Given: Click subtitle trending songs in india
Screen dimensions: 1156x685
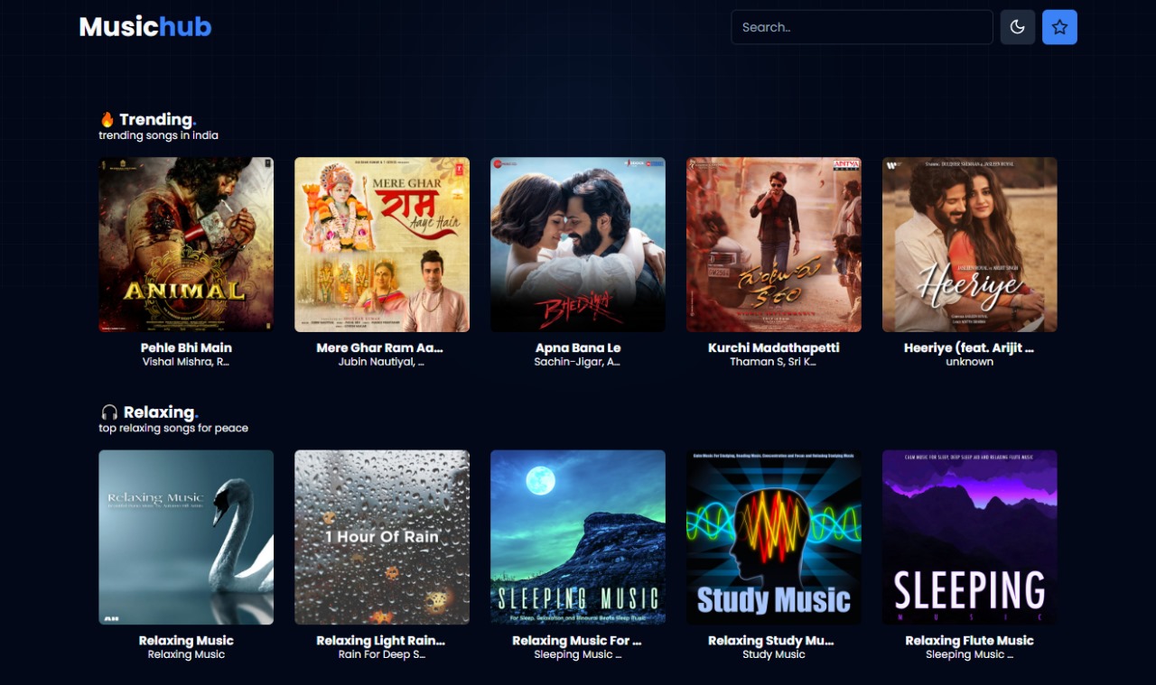Looking at the screenshot, I should 158,135.
